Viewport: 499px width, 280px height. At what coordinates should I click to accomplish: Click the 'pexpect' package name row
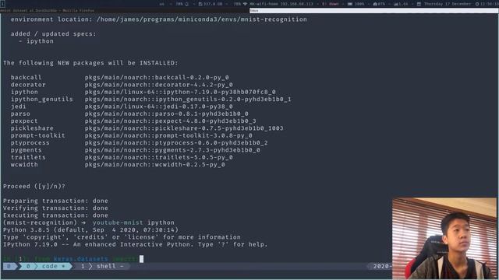click(24, 121)
